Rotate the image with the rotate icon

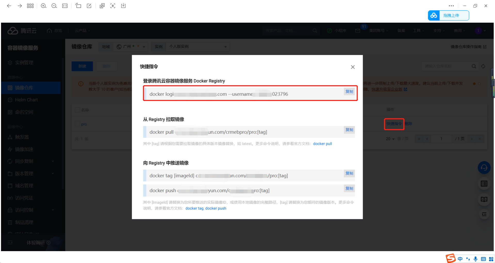pyautogui.click(x=78, y=6)
